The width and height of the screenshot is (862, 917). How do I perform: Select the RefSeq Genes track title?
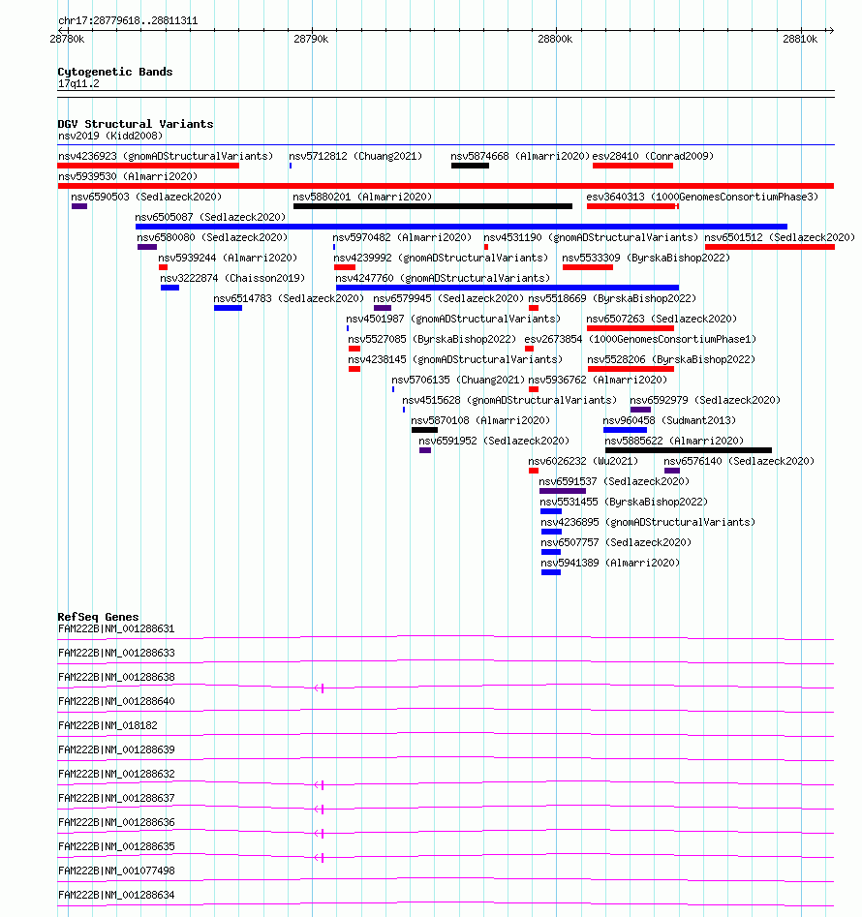[x=98, y=617]
